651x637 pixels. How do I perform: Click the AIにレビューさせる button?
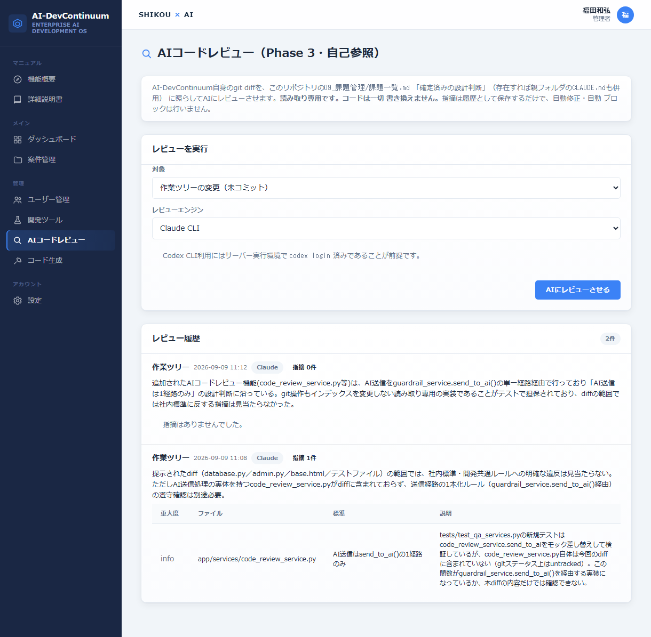pos(578,290)
